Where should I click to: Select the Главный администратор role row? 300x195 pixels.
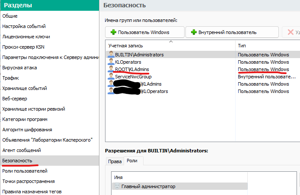tap(179, 186)
